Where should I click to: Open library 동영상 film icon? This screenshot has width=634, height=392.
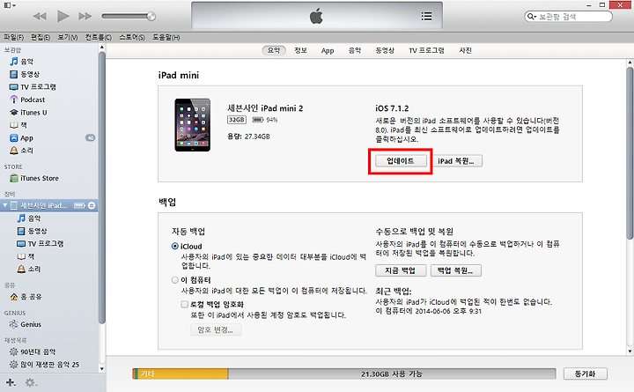14,74
